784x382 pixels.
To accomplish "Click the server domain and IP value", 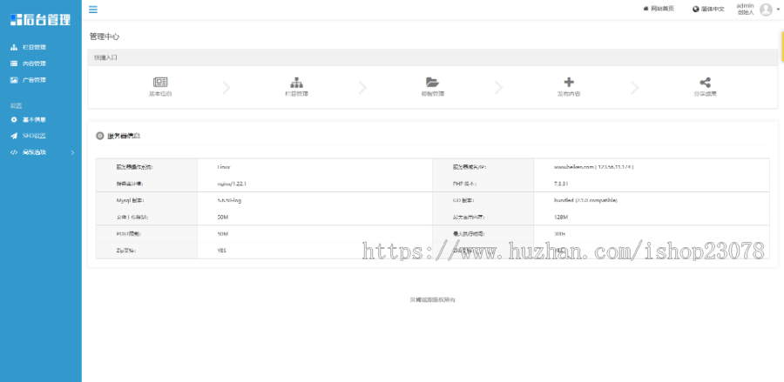I will [594, 167].
